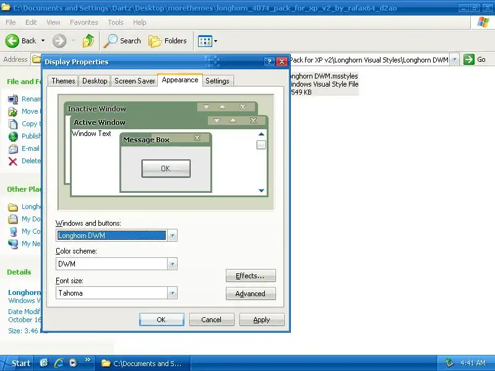Image resolution: width=495 pixels, height=371 pixels.
Task: Click the Apply button
Action: click(262, 320)
